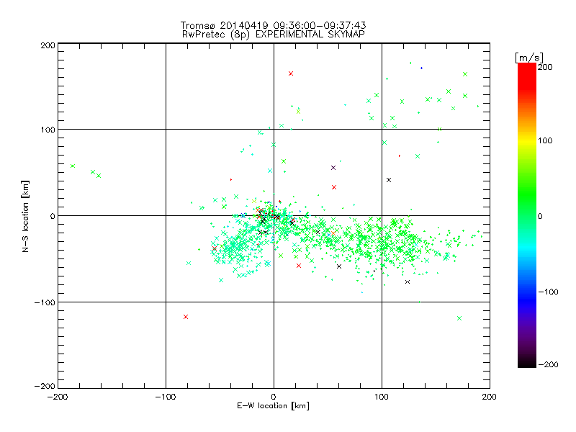Viewport: 576px width, 432px height.
Task: Click the y-axis tick label '-200'
Action: pyautogui.click(x=45, y=386)
